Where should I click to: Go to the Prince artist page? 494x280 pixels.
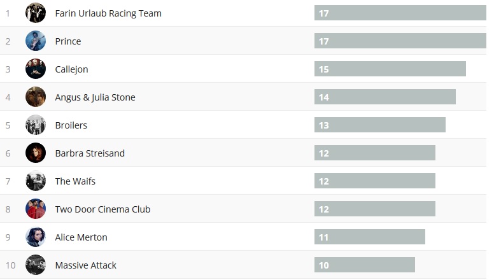(68, 41)
